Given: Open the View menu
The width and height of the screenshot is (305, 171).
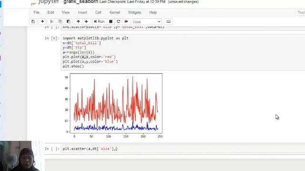Looking at the screenshot, I should pos(66,12).
